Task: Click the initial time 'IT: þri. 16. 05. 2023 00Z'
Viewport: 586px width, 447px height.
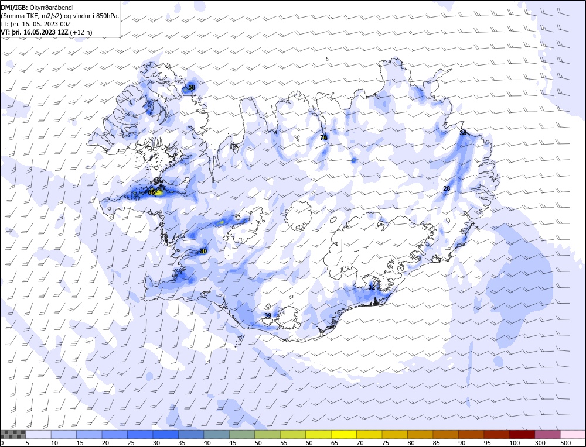Action: coord(36,24)
